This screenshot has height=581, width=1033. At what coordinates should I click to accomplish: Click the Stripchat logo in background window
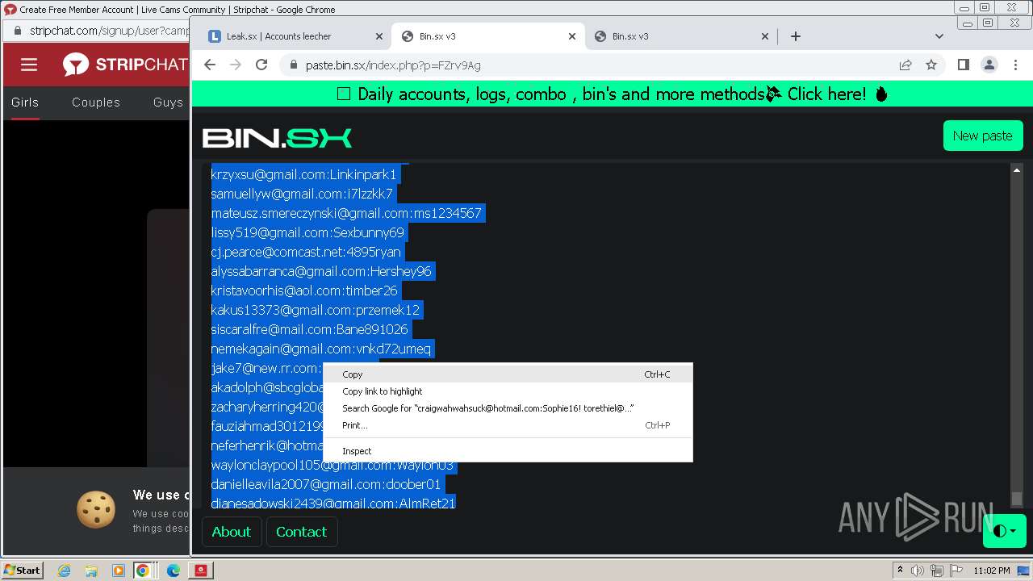click(x=125, y=65)
